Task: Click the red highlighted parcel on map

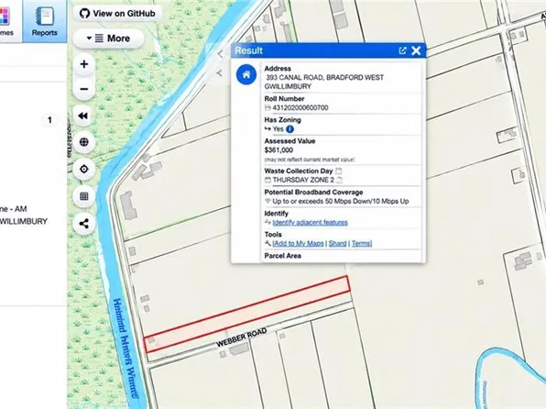Action: (x=246, y=315)
